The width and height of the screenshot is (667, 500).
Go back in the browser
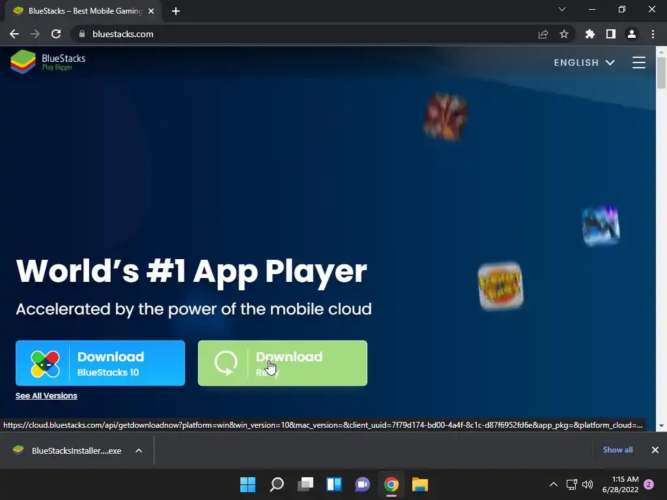pyautogui.click(x=14, y=34)
